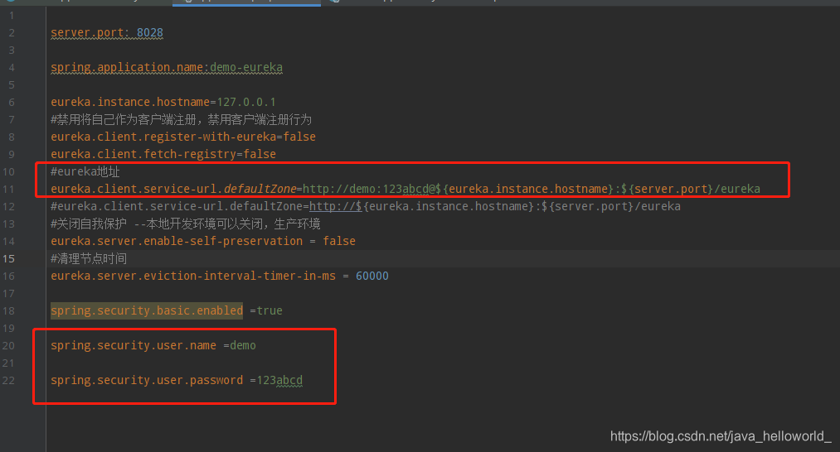840x452 pixels.
Task: Click line number 2 in the gutter
Action: (x=12, y=32)
